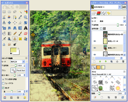Switch to the Patterns tab
The image size is (128, 102).
click(x=98, y=67)
